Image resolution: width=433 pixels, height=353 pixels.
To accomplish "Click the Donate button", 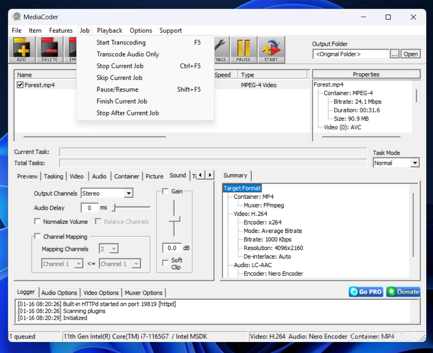I will 403,291.
